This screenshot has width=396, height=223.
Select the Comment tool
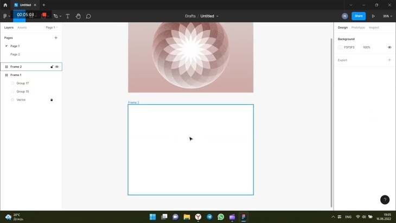[x=88, y=16]
